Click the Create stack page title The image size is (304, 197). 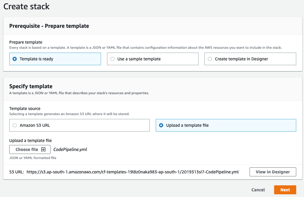[27, 6]
